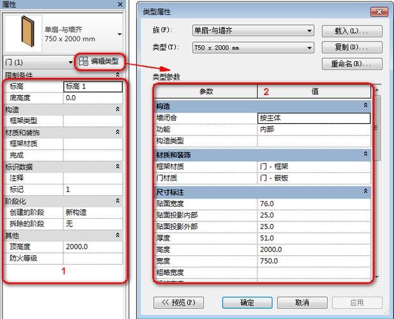Collapse the 其他 section
The height and width of the screenshot is (319, 394).
[x=117, y=235]
